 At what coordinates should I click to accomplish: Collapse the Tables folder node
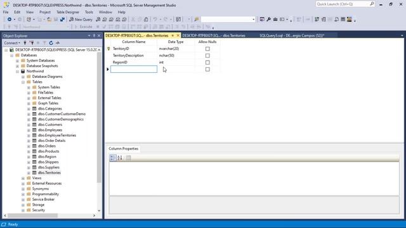coord(23,82)
